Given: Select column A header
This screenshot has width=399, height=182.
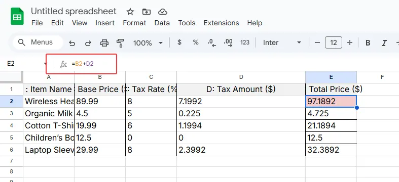Looking at the screenshot, I should tap(49, 77).
